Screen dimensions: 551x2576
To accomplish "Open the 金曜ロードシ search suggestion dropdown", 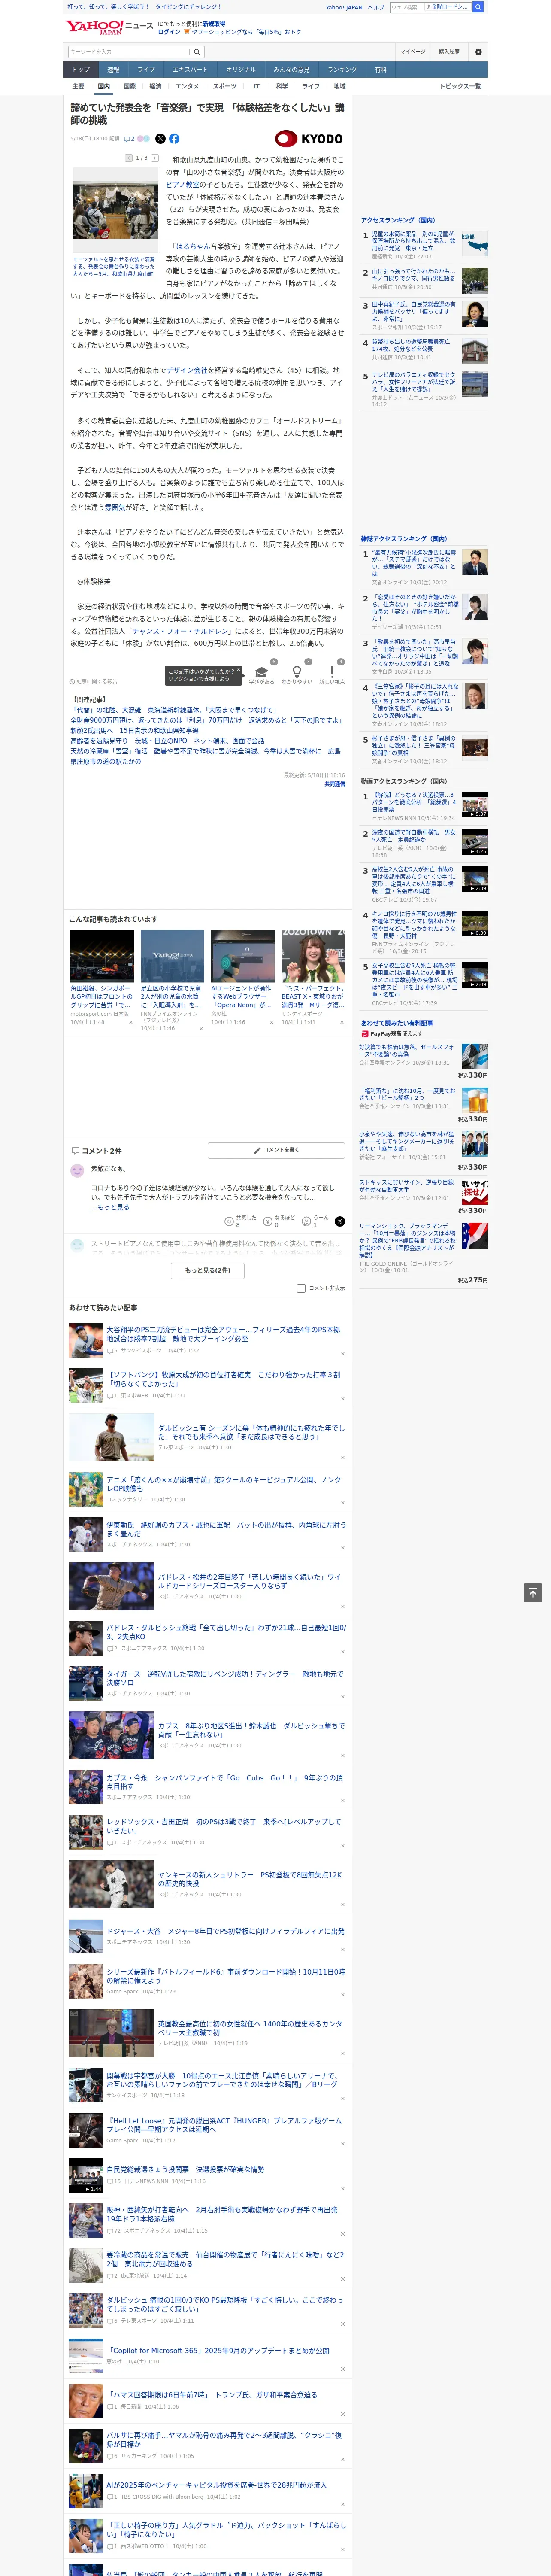I will pos(448,7).
